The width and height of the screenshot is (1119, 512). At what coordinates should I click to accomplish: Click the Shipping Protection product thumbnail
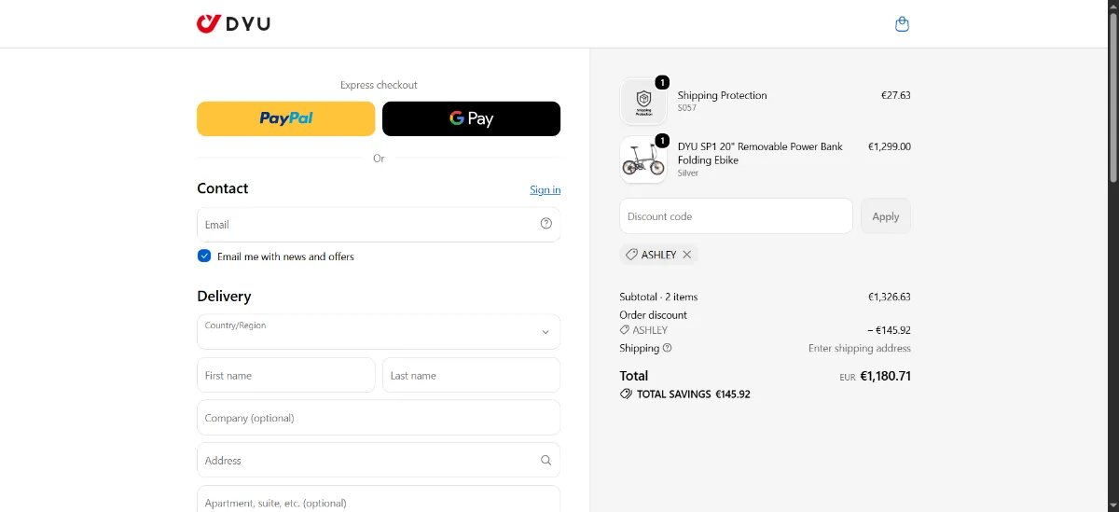click(x=643, y=102)
